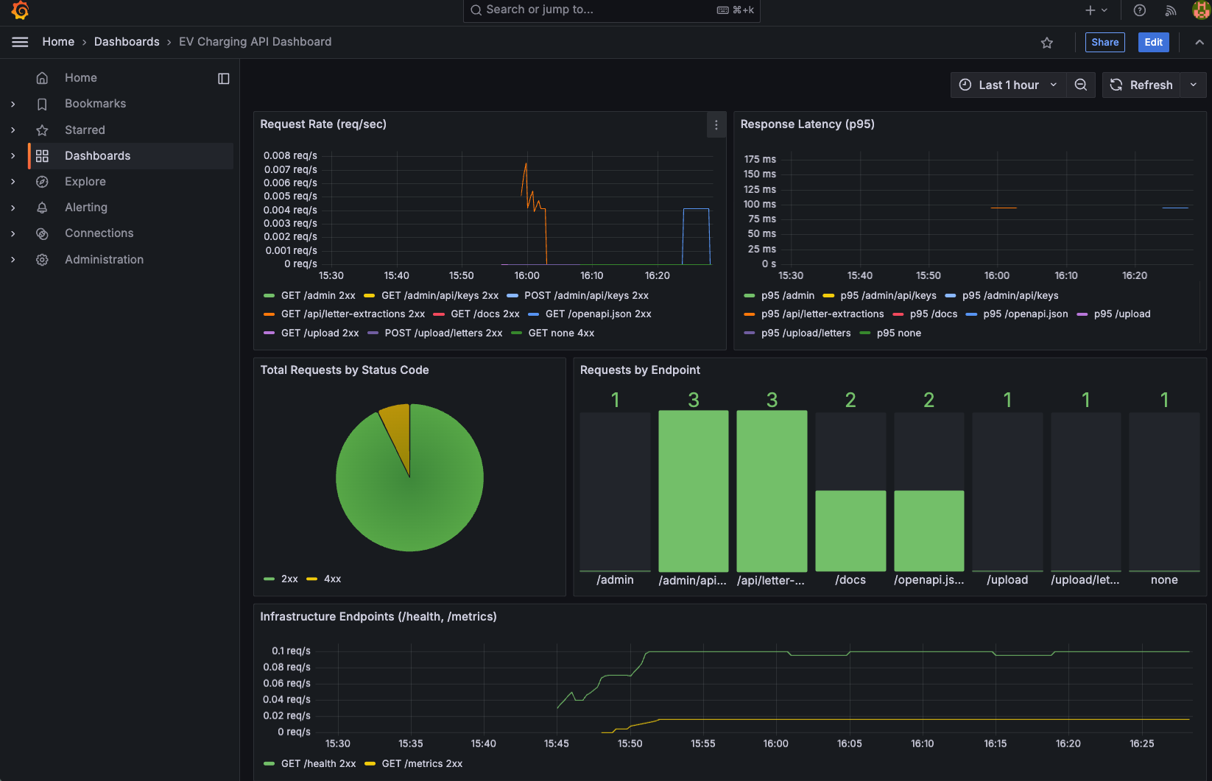Open Alerting via the bell icon
This screenshot has width=1212, height=781.
pos(42,207)
